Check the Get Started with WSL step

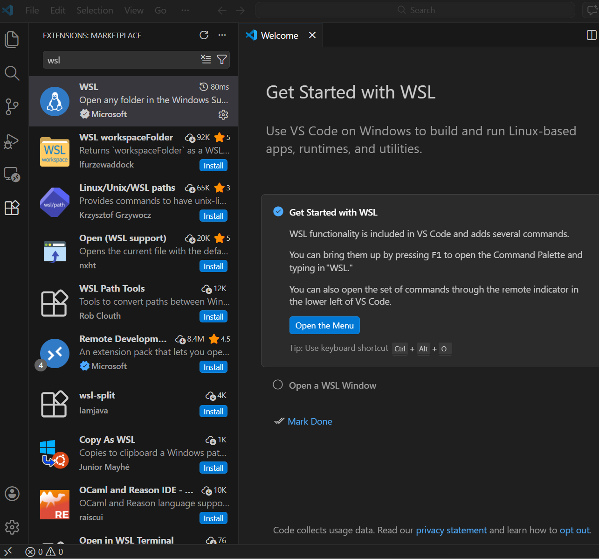pyautogui.click(x=278, y=211)
